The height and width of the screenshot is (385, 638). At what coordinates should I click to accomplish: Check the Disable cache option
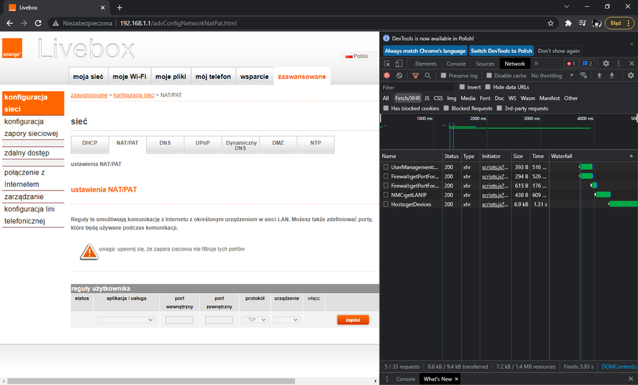point(489,76)
